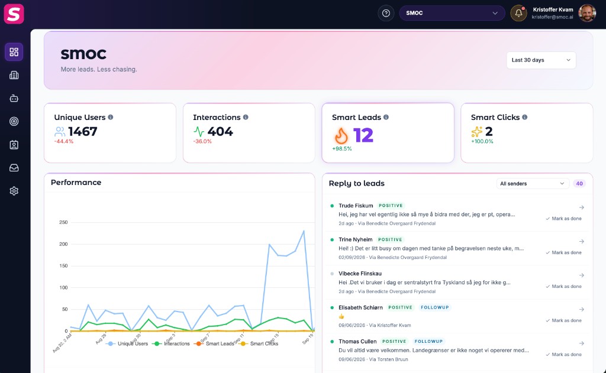The width and height of the screenshot is (606, 373).
Task: Open the SMOC logo home icon
Action: point(14,14)
